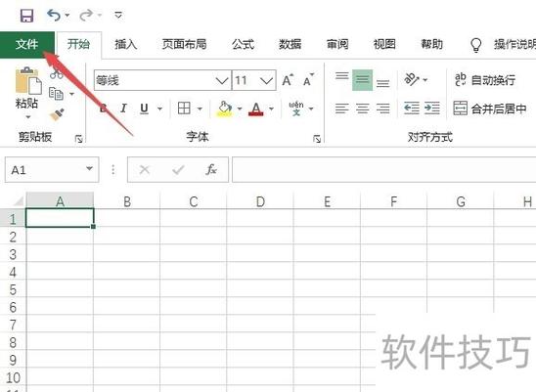Decrease font size with small A
The image size is (536, 392).
click(x=309, y=80)
